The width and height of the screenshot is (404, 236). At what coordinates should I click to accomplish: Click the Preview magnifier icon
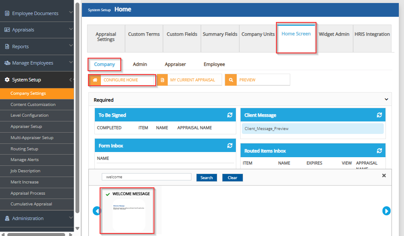click(231, 80)
